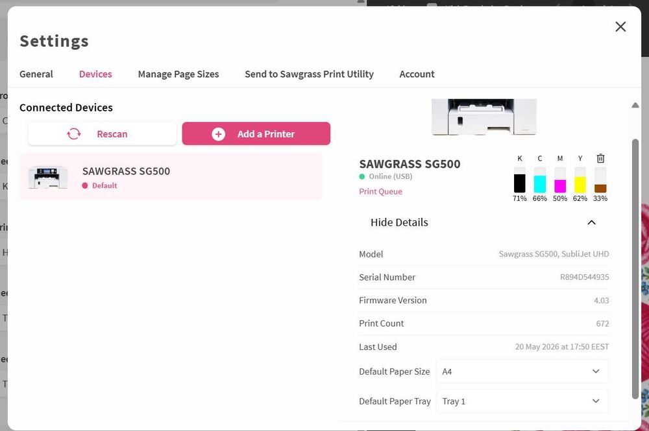Click the 66% cyan ink percentage
The image size is (649, 431).
tap(540, 198)
